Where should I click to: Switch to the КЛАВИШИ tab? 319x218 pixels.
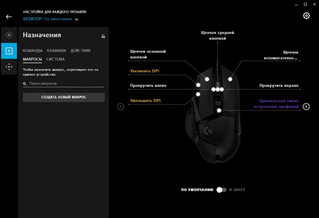tap(56, 51)
